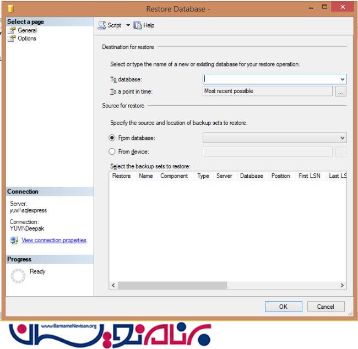Screen dimensions: 358x349
Task: Expand the To database combo box
Action: point(342,79)
